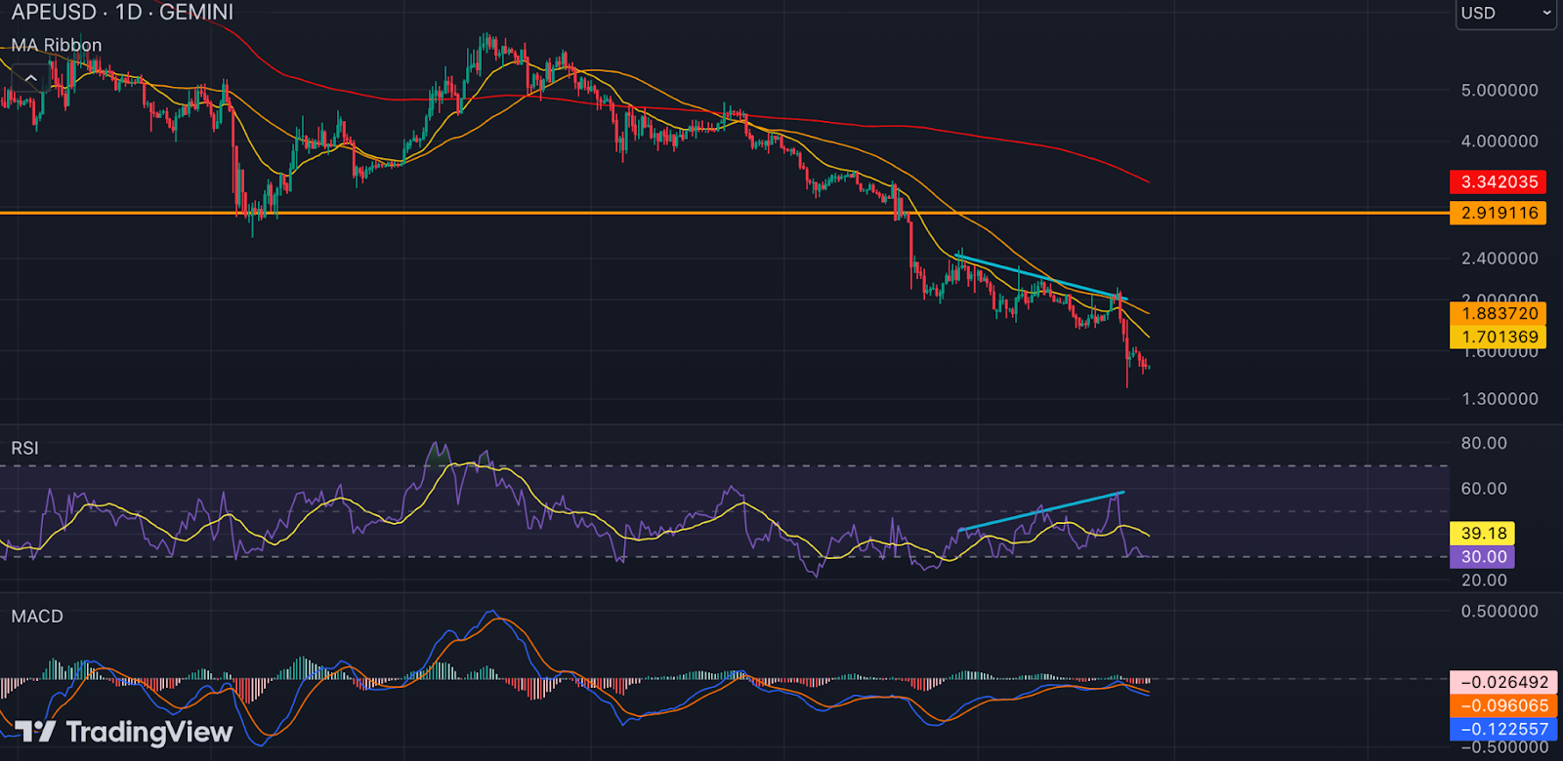Click the 39.18 RSI value label
The height and width of the screenshot is (761, 1563).
click(1483, 533)
